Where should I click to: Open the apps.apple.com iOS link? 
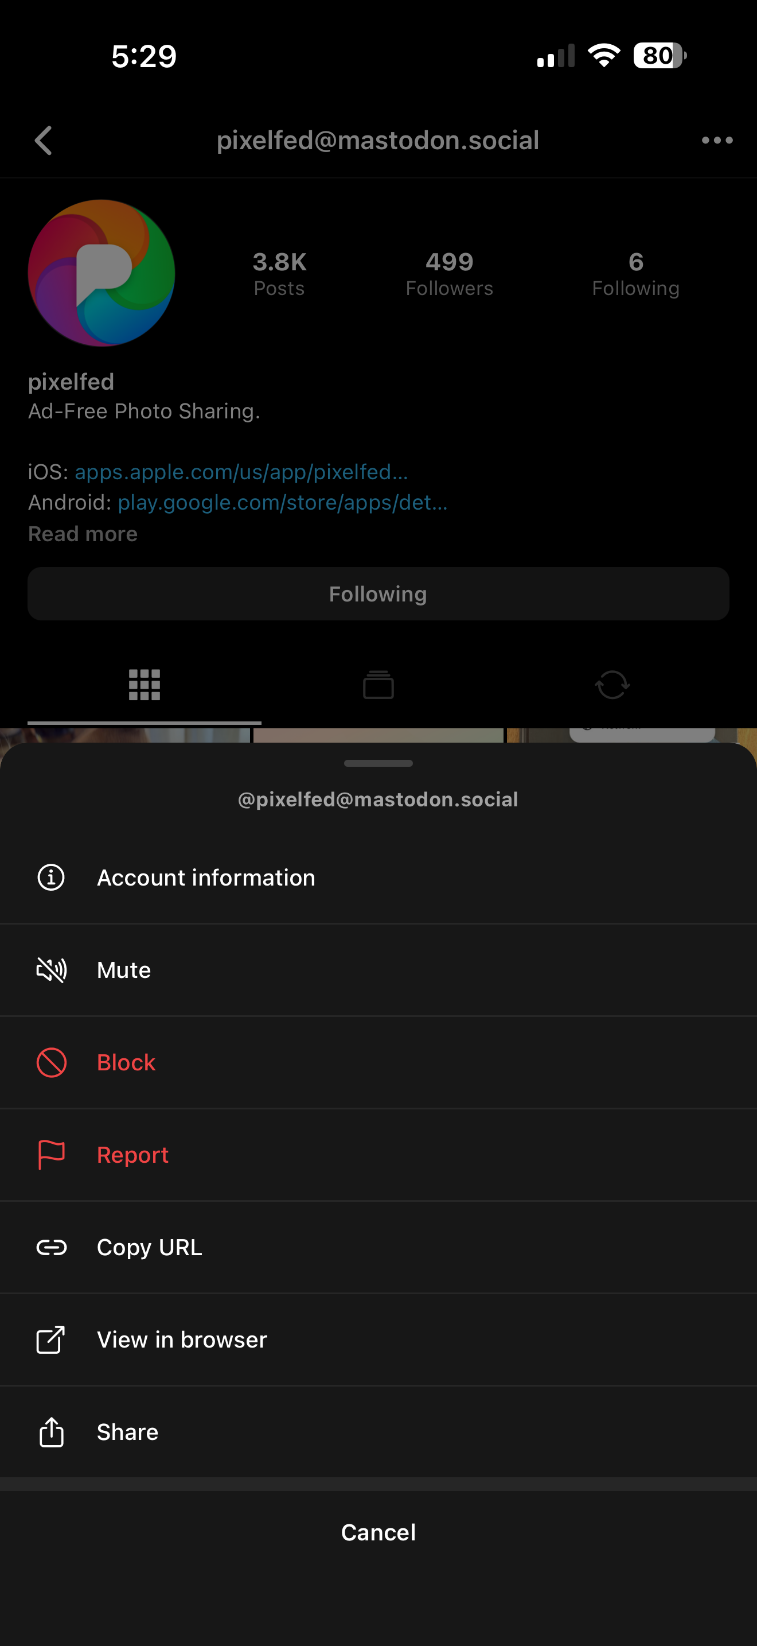tap(241, 472)
